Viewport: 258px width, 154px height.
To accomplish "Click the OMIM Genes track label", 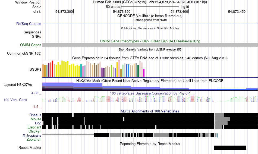I will pos(30,45).
